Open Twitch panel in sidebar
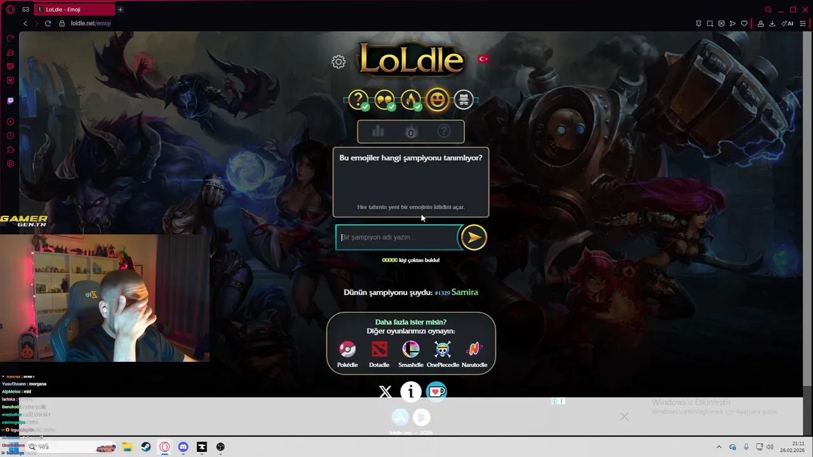813x457 pixels. (x=10, y=100)
